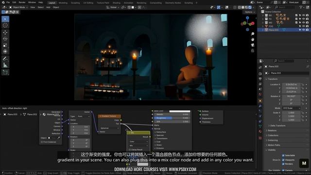The image size is (311, 175).
Task: Open the Object properties orange square tab
Action: pos(260,101)
